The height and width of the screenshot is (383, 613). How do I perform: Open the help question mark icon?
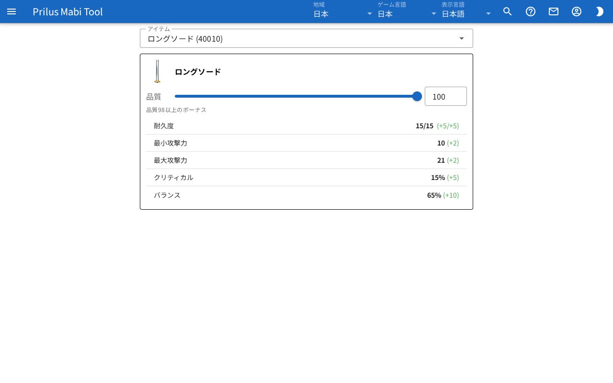(531, 11)
